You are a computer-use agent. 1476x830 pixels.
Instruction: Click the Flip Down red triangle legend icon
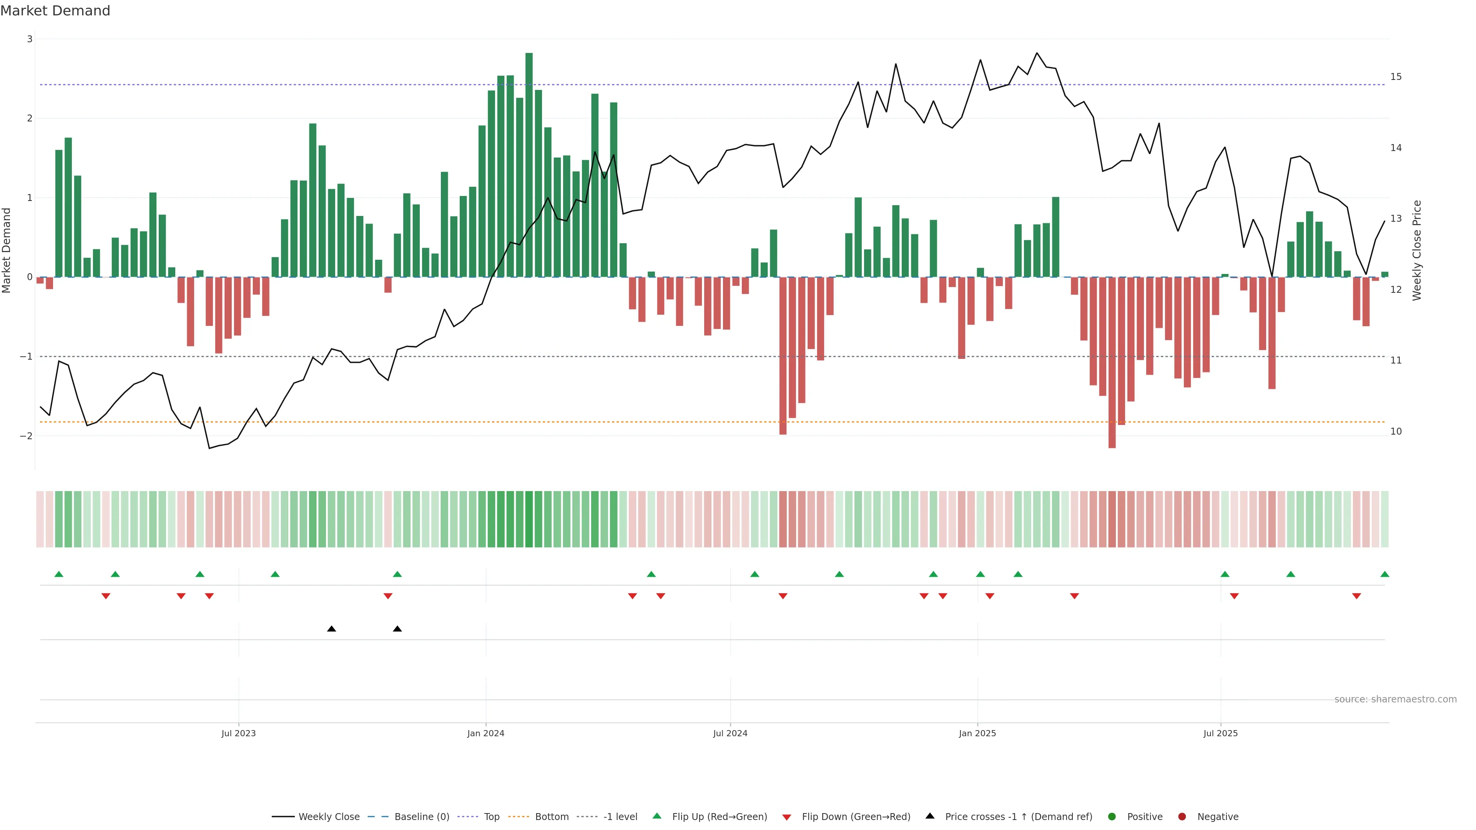[x=787, y=817]
